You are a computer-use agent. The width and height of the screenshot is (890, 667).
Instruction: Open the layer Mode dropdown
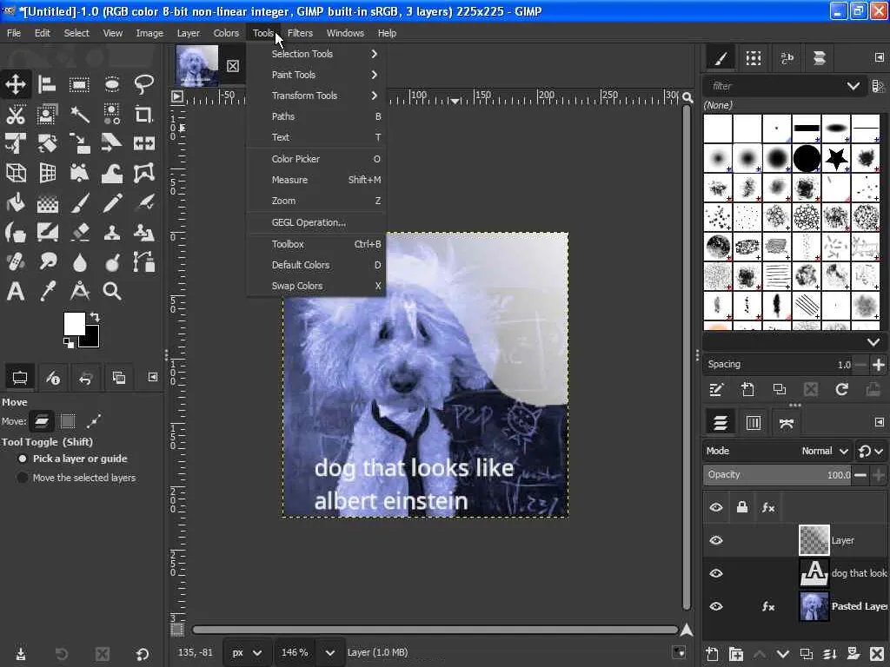[x=824, y=451]
